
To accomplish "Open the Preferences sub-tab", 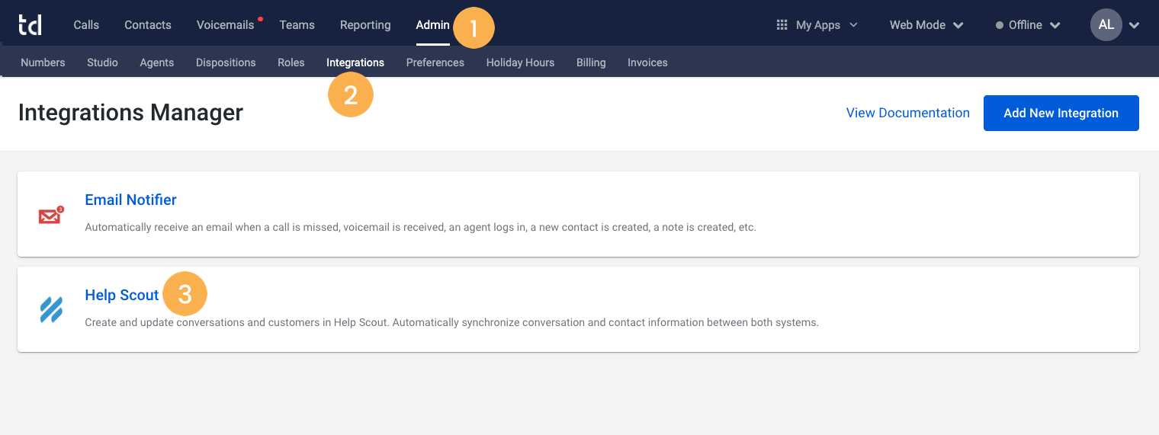I will (x=435, y=62).
